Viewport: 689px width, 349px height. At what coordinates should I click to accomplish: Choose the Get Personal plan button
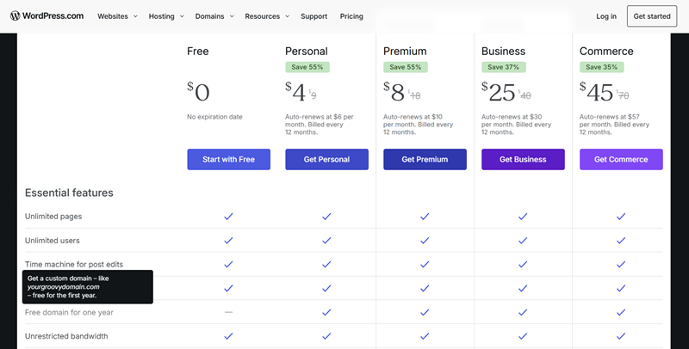coord(326,159)
